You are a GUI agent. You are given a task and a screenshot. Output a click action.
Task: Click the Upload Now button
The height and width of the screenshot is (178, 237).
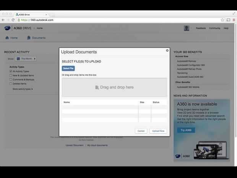tap(158, 131)
